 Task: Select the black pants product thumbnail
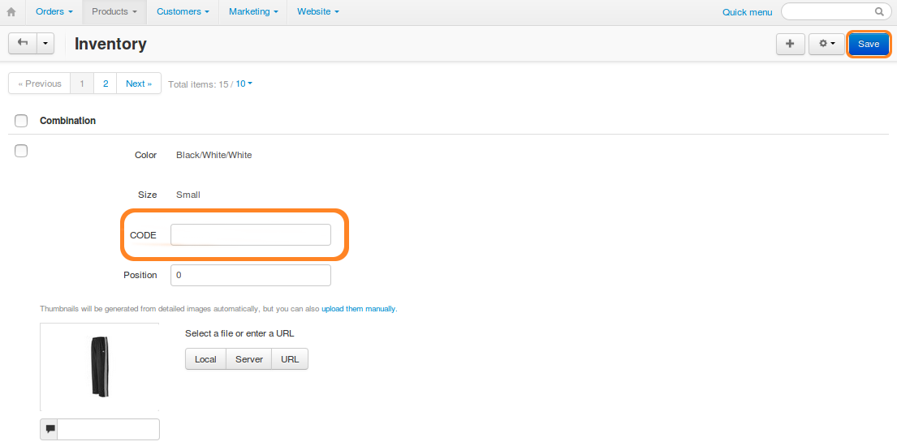click(x=100, y=367)
